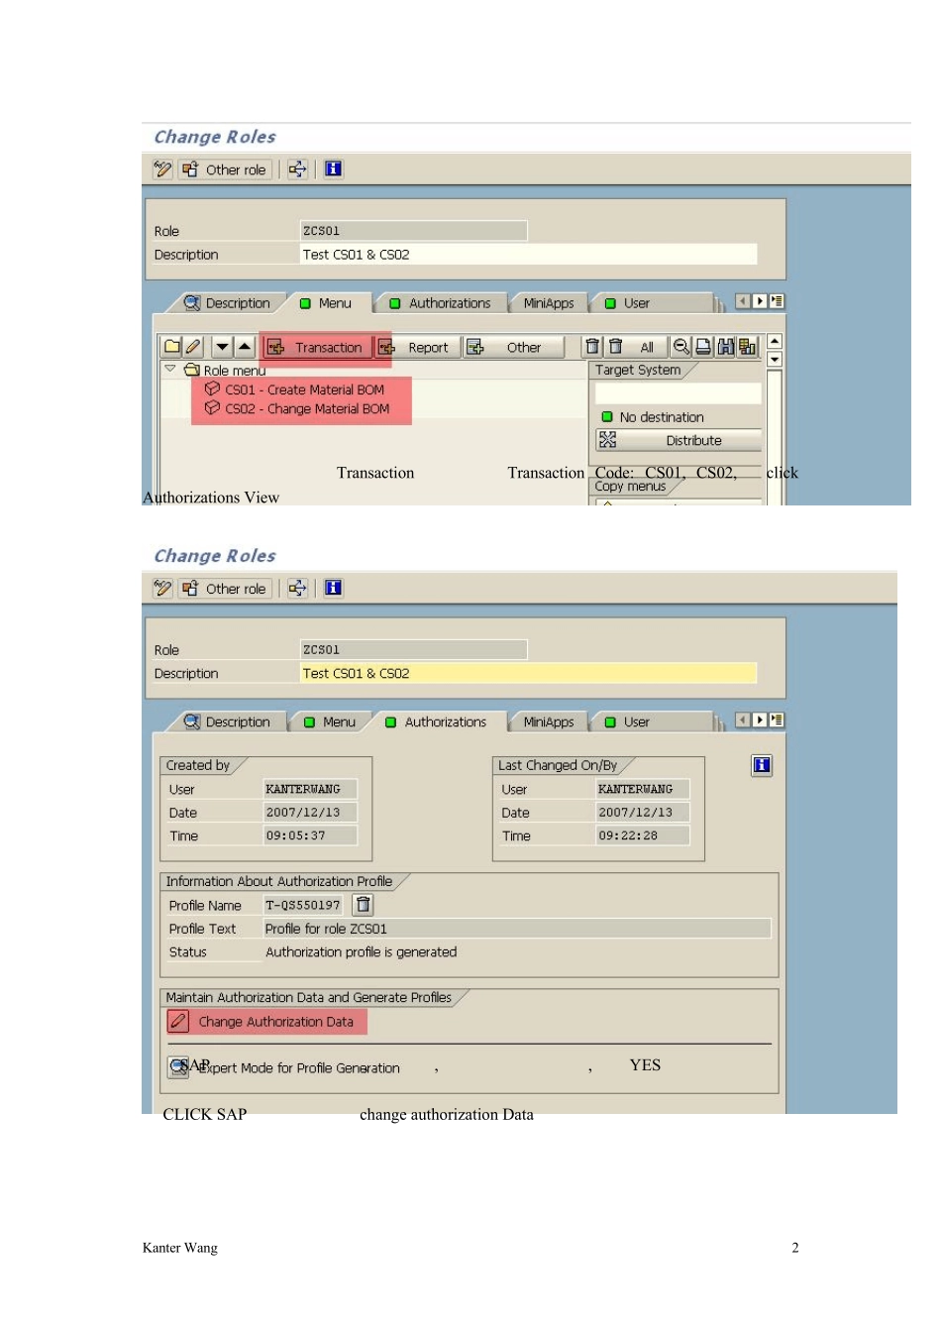
Task: Click Display/Change pencil icon in lower screenshot toolbar
Action: (162, 589)
